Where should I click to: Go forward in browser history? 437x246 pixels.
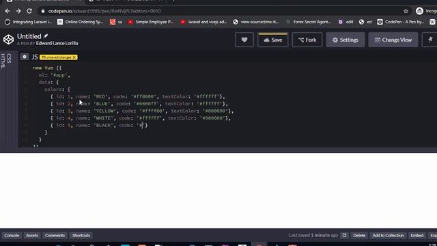(18, 11)
